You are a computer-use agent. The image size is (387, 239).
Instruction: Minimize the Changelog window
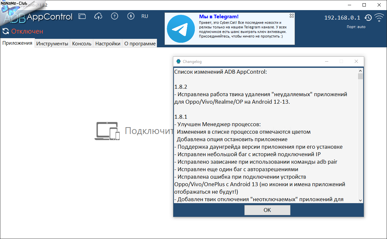327,61
